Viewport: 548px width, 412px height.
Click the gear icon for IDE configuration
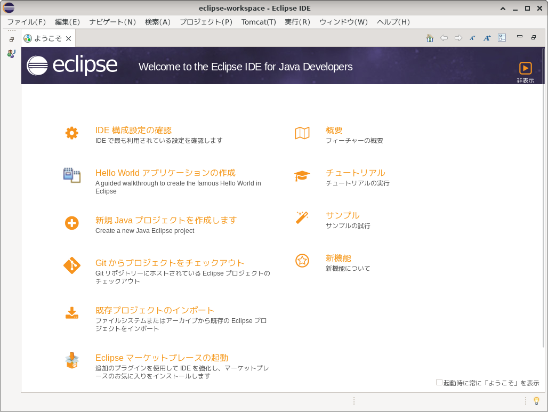coord(71,133)
